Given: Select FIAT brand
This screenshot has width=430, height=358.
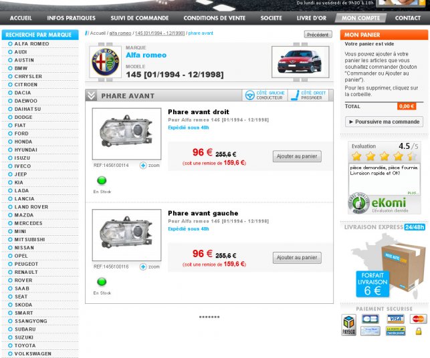Looking at the screenshot, I should [x=20, y=126].
